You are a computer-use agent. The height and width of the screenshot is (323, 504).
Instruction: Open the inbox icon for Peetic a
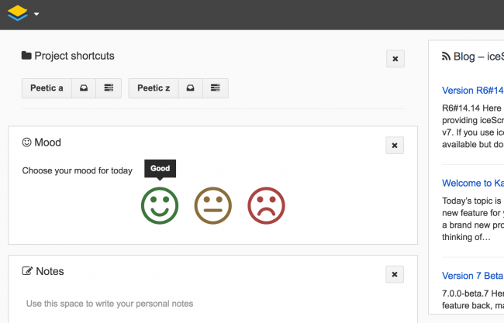(x=83, y=88)
